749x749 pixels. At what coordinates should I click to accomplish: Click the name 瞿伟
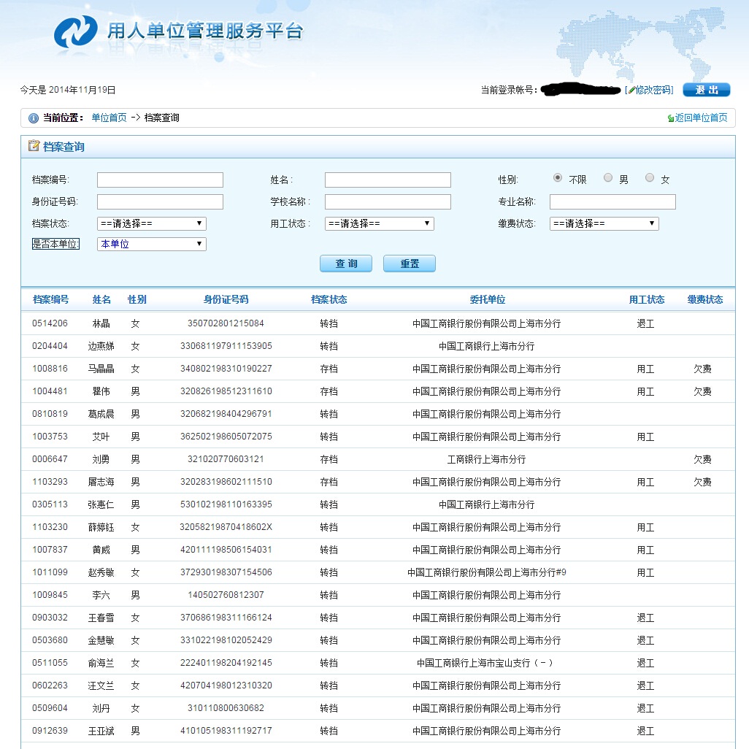click(x=101, y=391)
